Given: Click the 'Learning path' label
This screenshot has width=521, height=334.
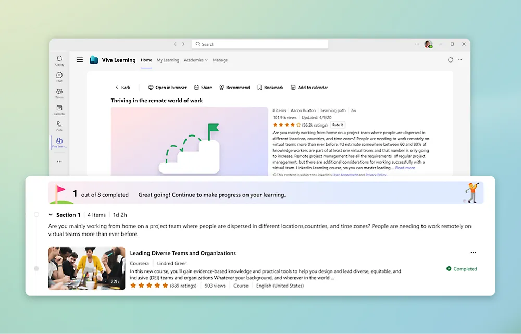Looking at the screenshot, I should tap(333, 110).
